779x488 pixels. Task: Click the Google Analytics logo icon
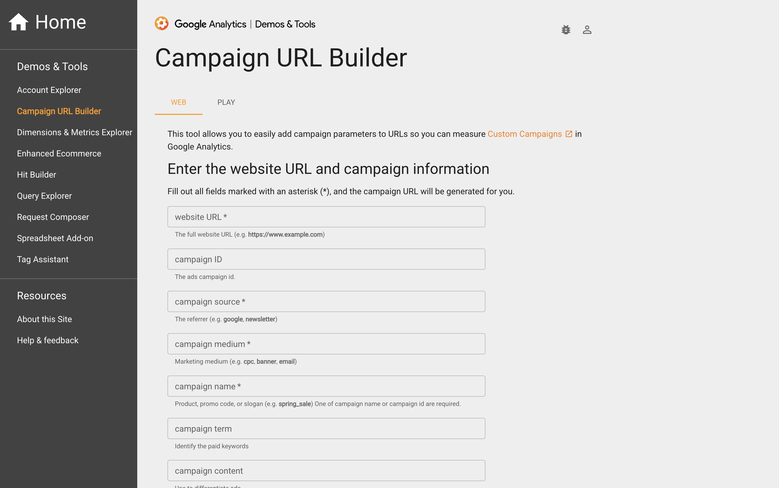[162, 24]
